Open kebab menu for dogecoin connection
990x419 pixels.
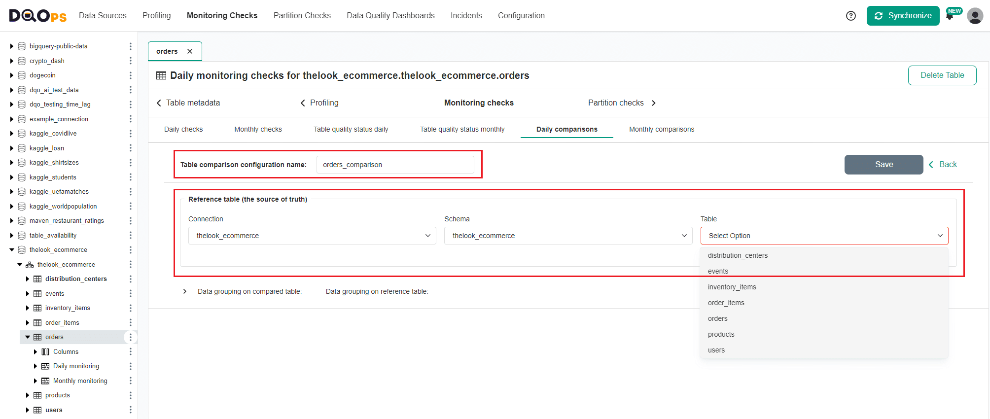tap(130, 75)
